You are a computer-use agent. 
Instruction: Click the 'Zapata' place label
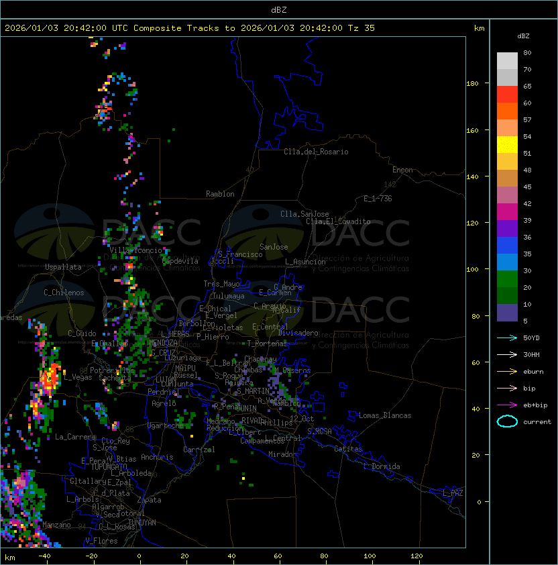click(149, 500)
